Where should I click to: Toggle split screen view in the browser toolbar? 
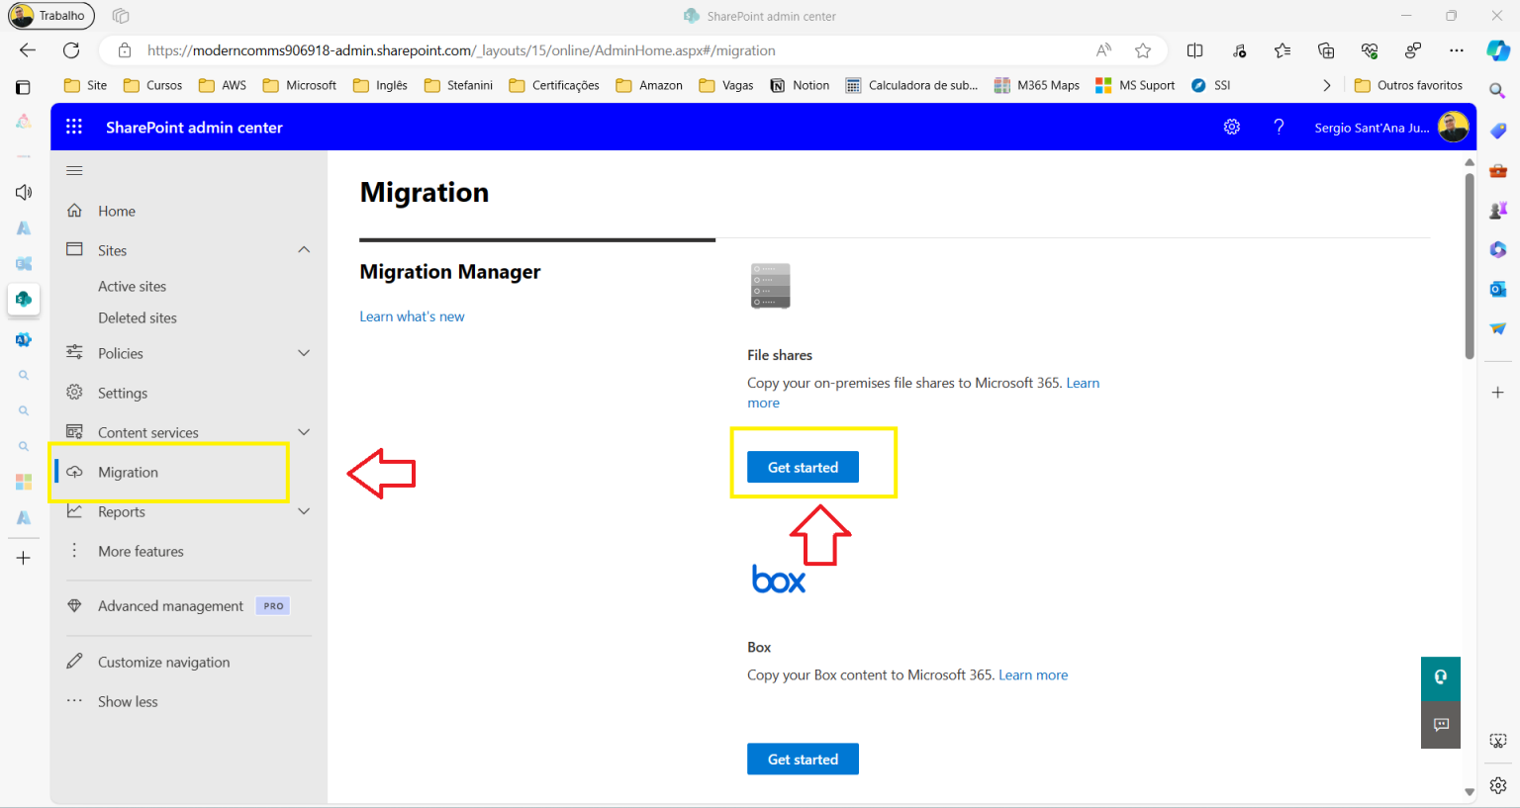tap(1194, 50)
